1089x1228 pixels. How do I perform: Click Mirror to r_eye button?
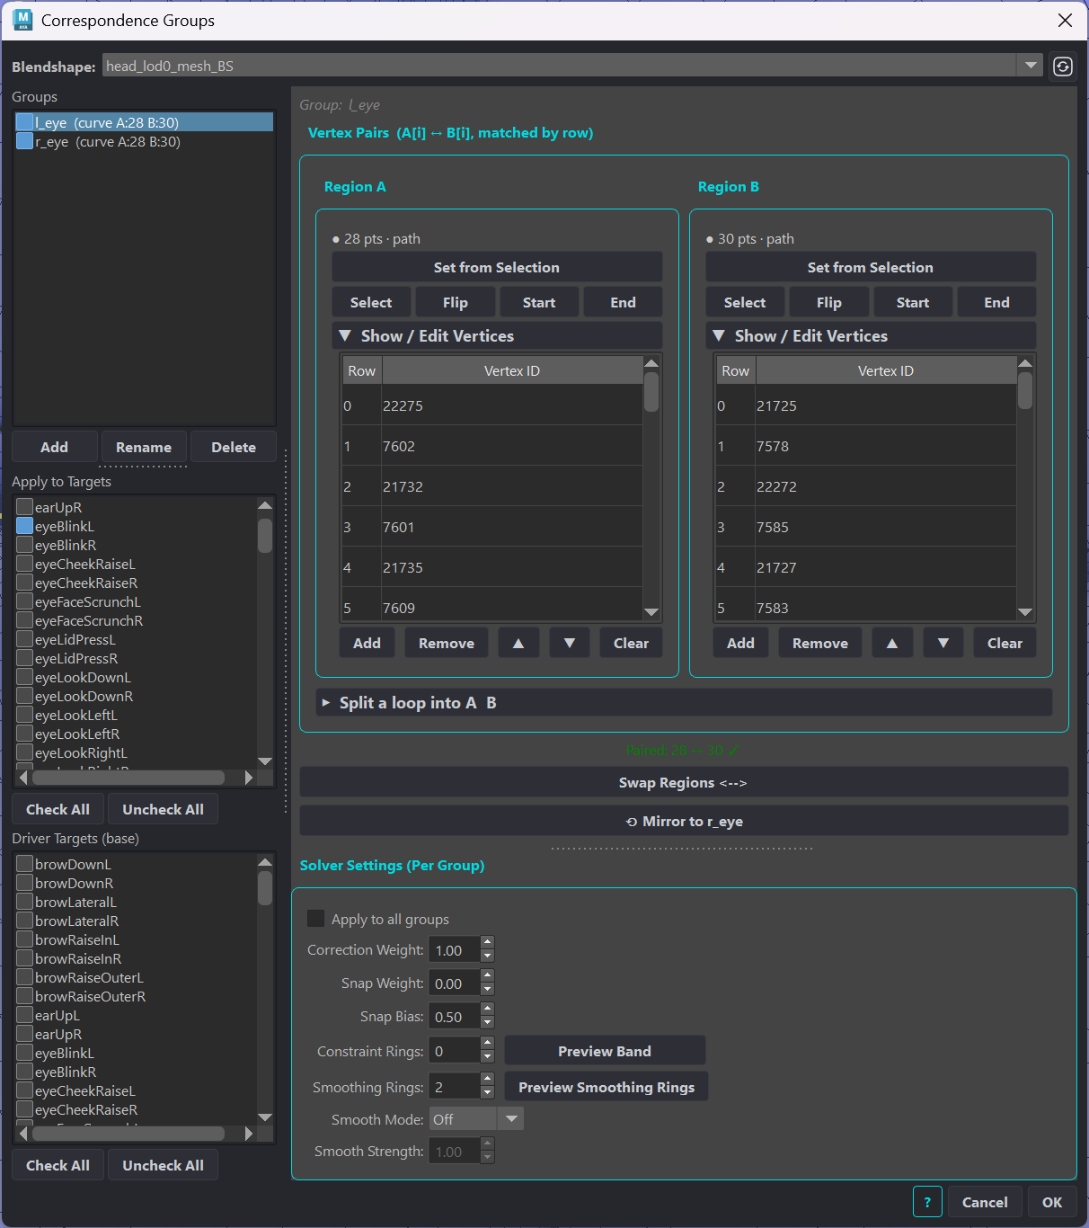[x=684, y=822]
